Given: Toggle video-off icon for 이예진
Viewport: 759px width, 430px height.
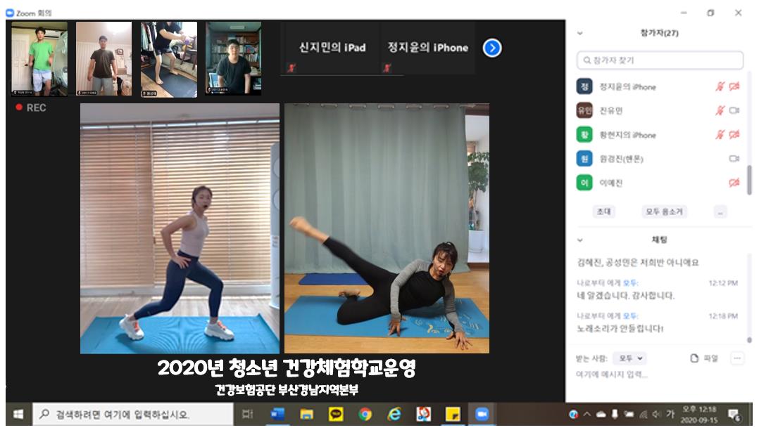Looking at the screenshot, I should pos(734,183).
